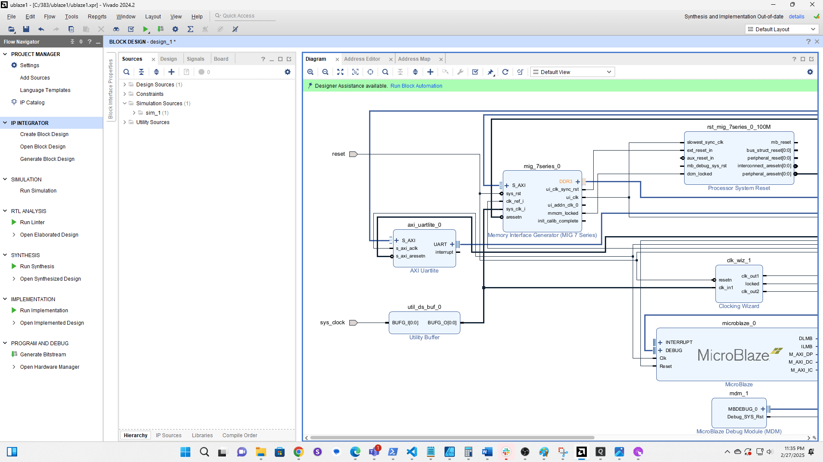Save project with the floppy disk icon
The width and height of the screenshot is (823, 462).
[x=26, y=29]
